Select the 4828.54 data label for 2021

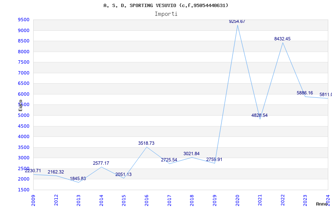point(259,116)
